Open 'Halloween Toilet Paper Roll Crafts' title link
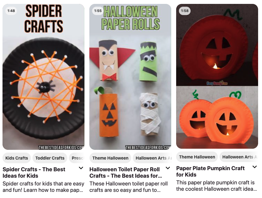Screen dimensions: 262x198 (126, 173)
